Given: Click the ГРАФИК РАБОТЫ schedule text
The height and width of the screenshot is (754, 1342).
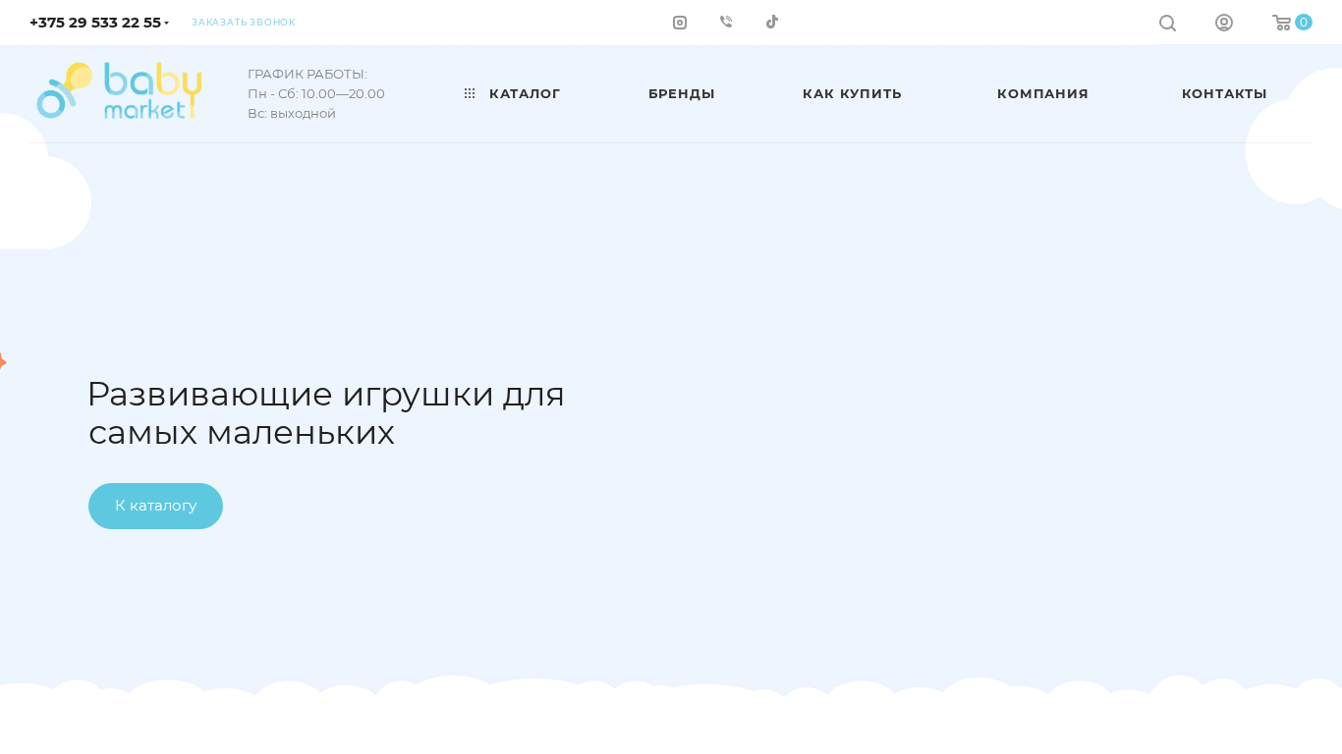Looking at the screenshot, I should tap(308, 75).
